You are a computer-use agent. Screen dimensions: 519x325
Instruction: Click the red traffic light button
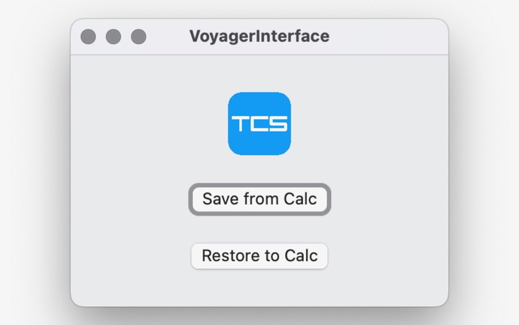point(88,37)
